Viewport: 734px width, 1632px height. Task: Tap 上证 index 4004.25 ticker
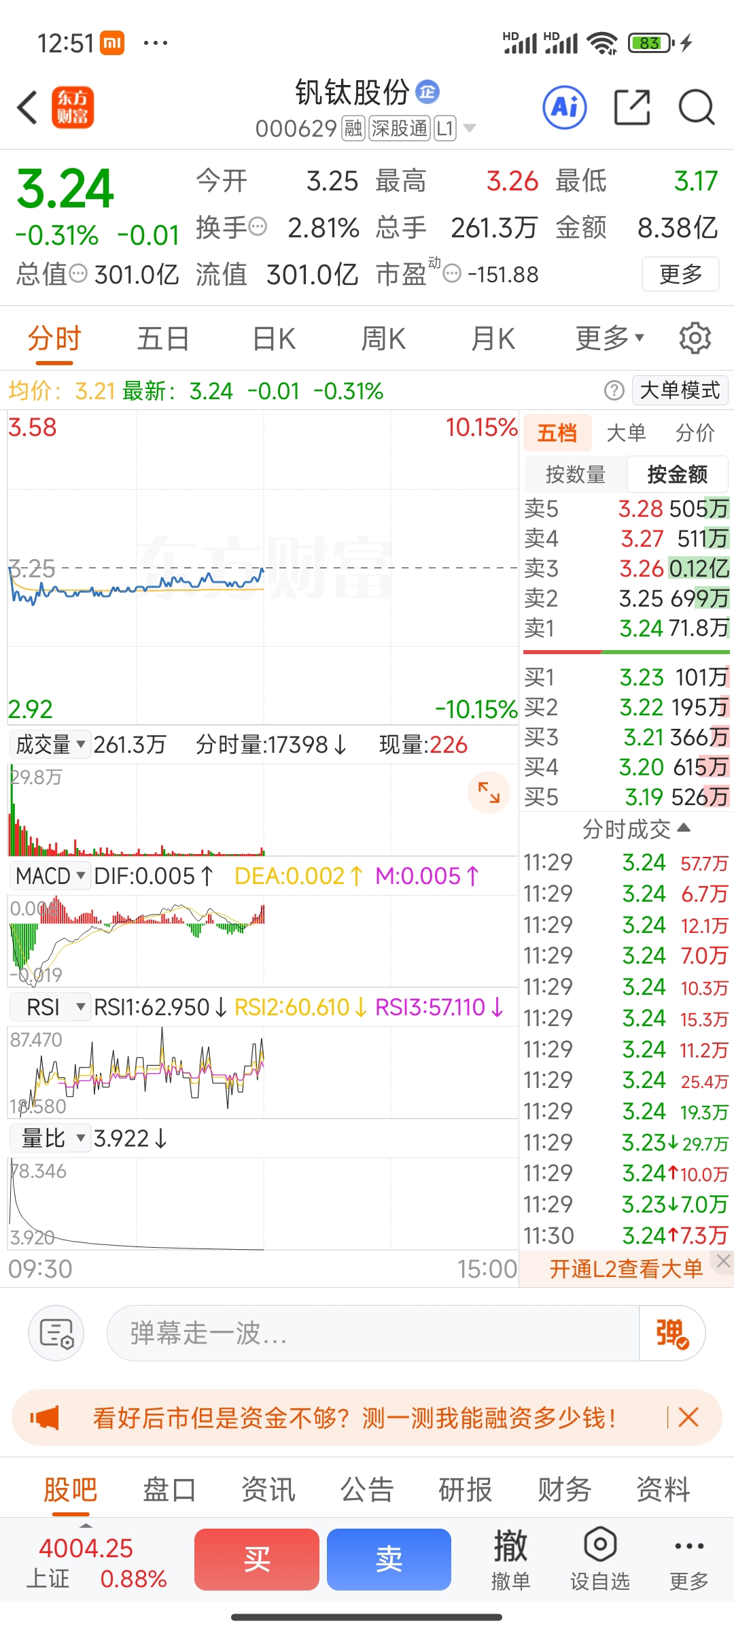pos(97,1563)
